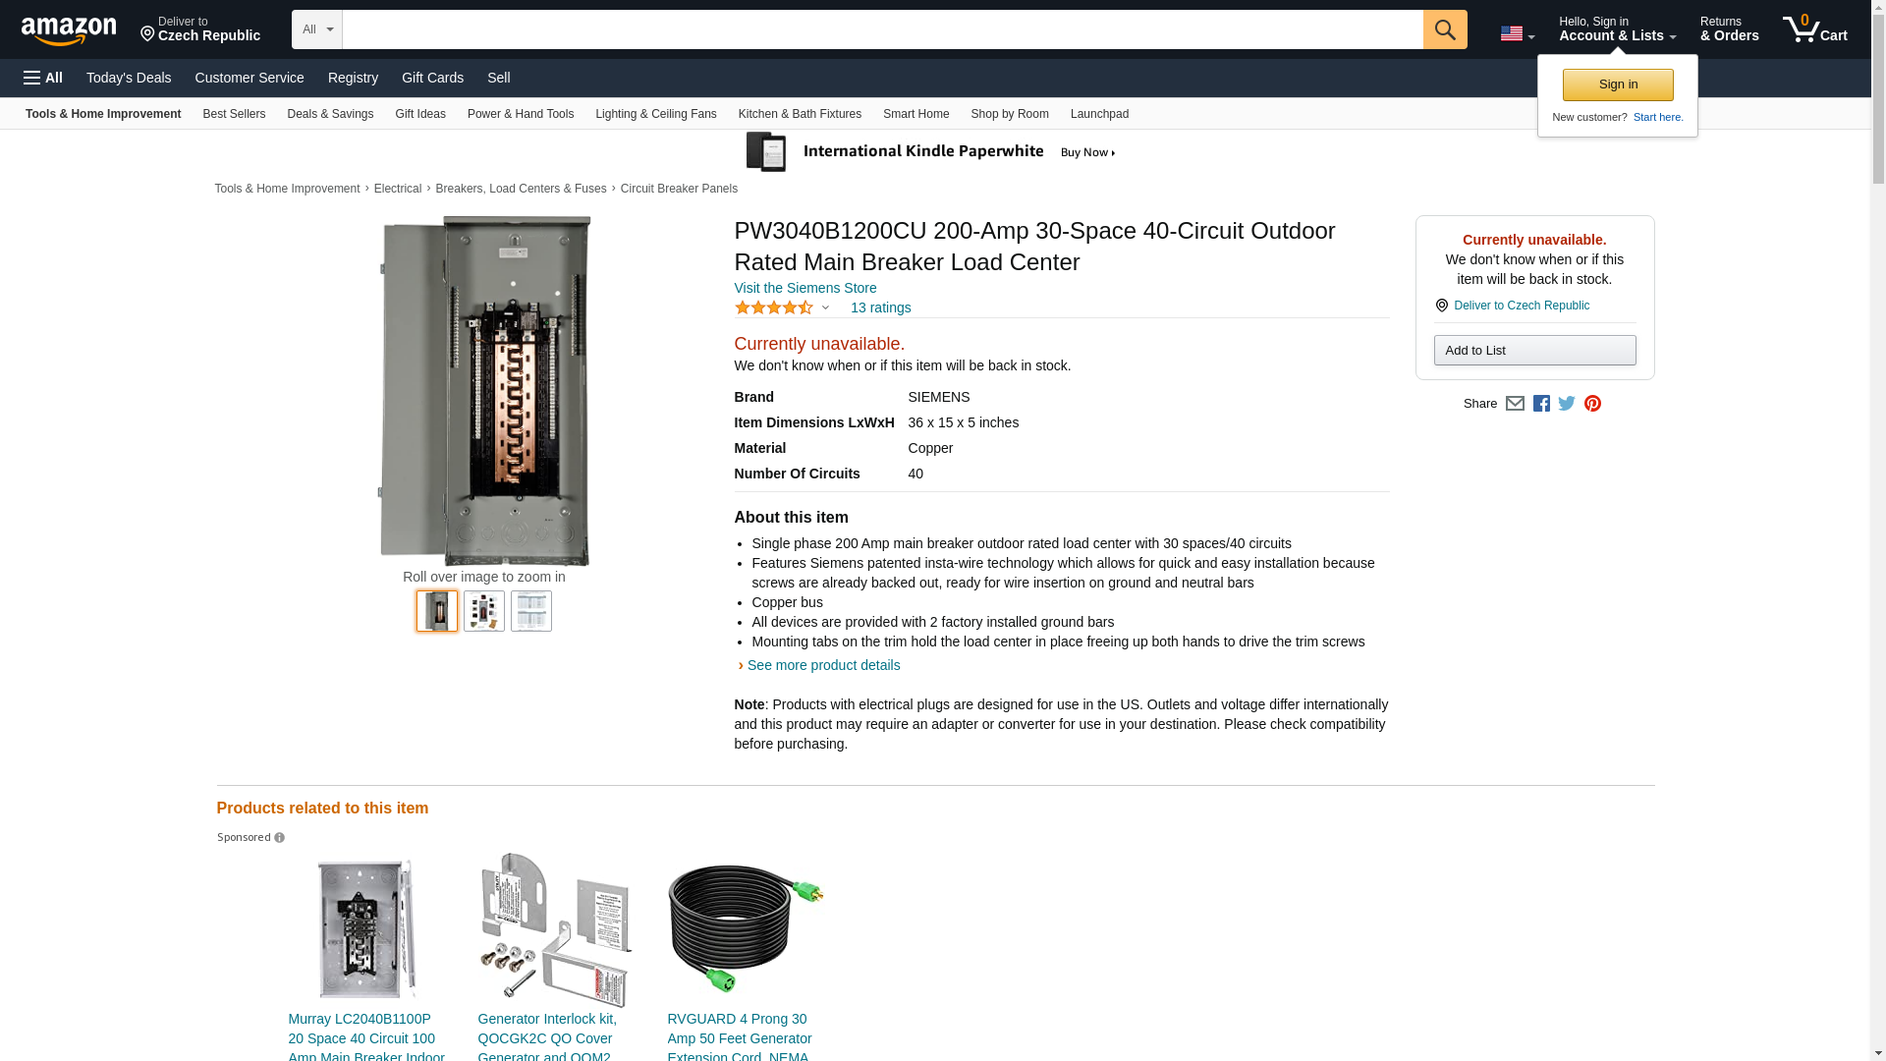Viewport: 1886px width, 1061px height.
Task: Open the Best Sellers category tab
Action: (234, 114)
